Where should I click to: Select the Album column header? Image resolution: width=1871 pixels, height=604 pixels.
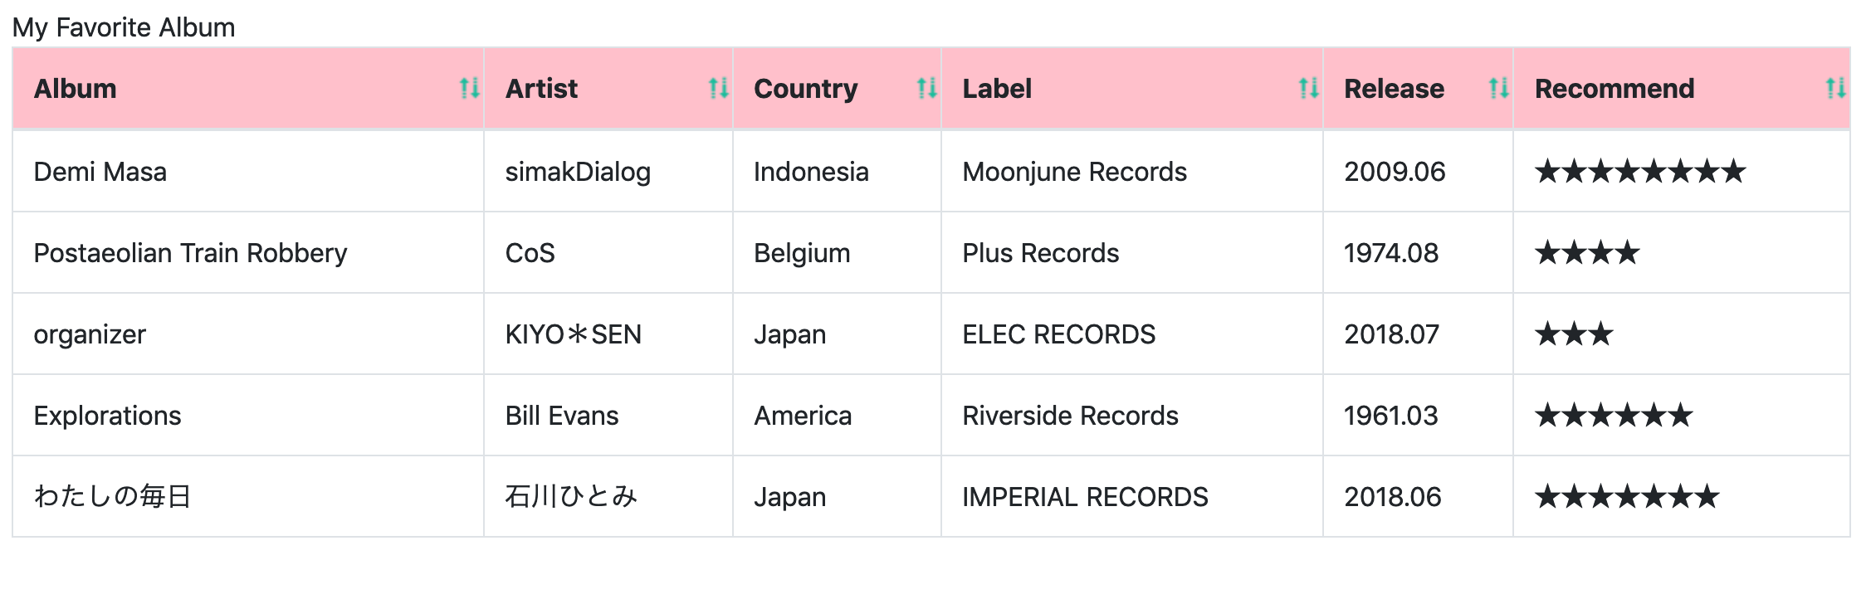pos(75,88)
